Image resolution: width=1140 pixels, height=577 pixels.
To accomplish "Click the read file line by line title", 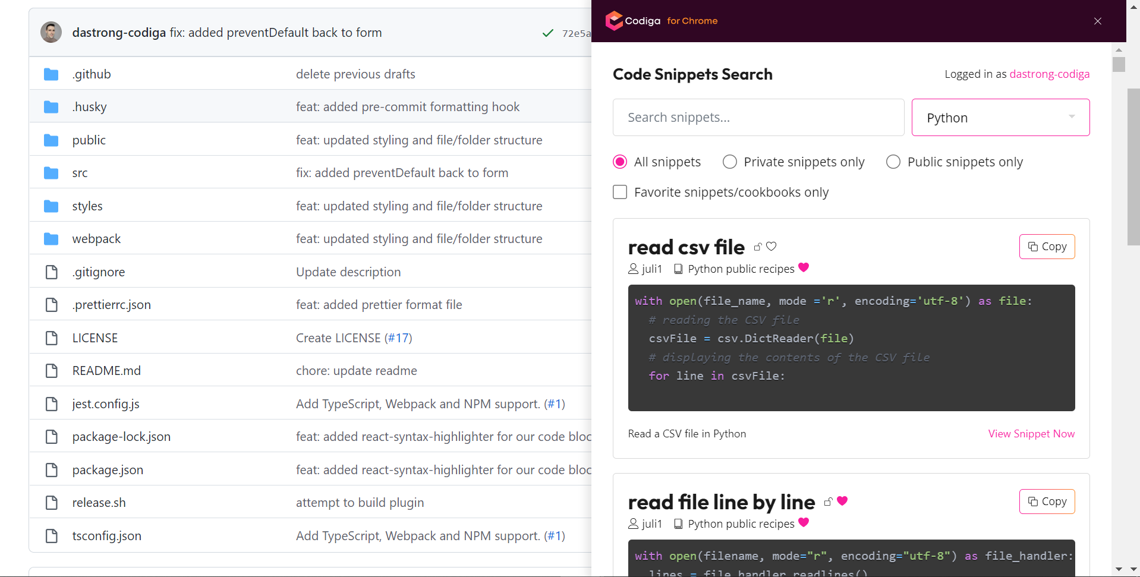I will click(722, 502).
